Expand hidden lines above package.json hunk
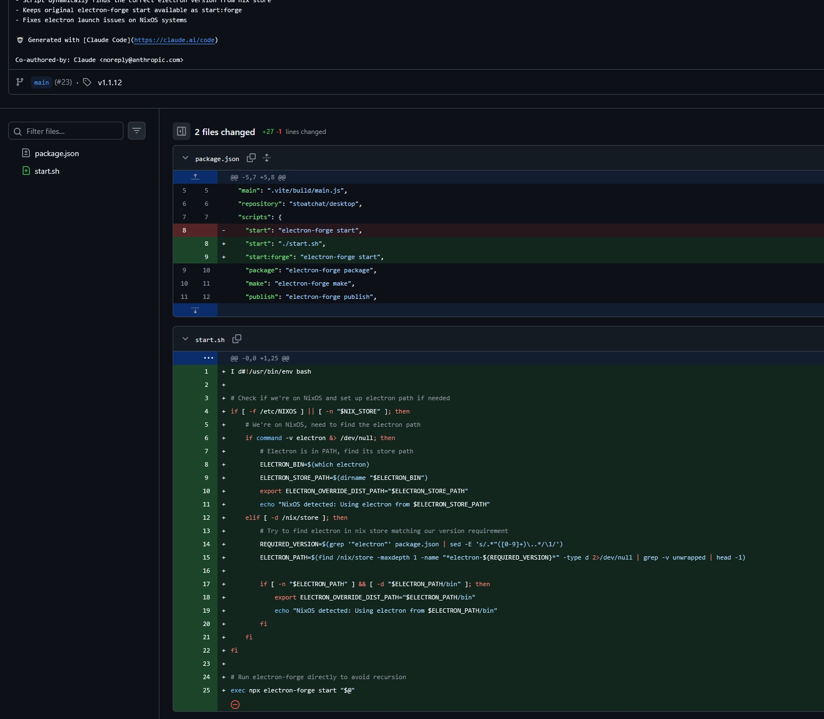Image resolution: width=824 pixels, height=719 pixels. [195, 177]
